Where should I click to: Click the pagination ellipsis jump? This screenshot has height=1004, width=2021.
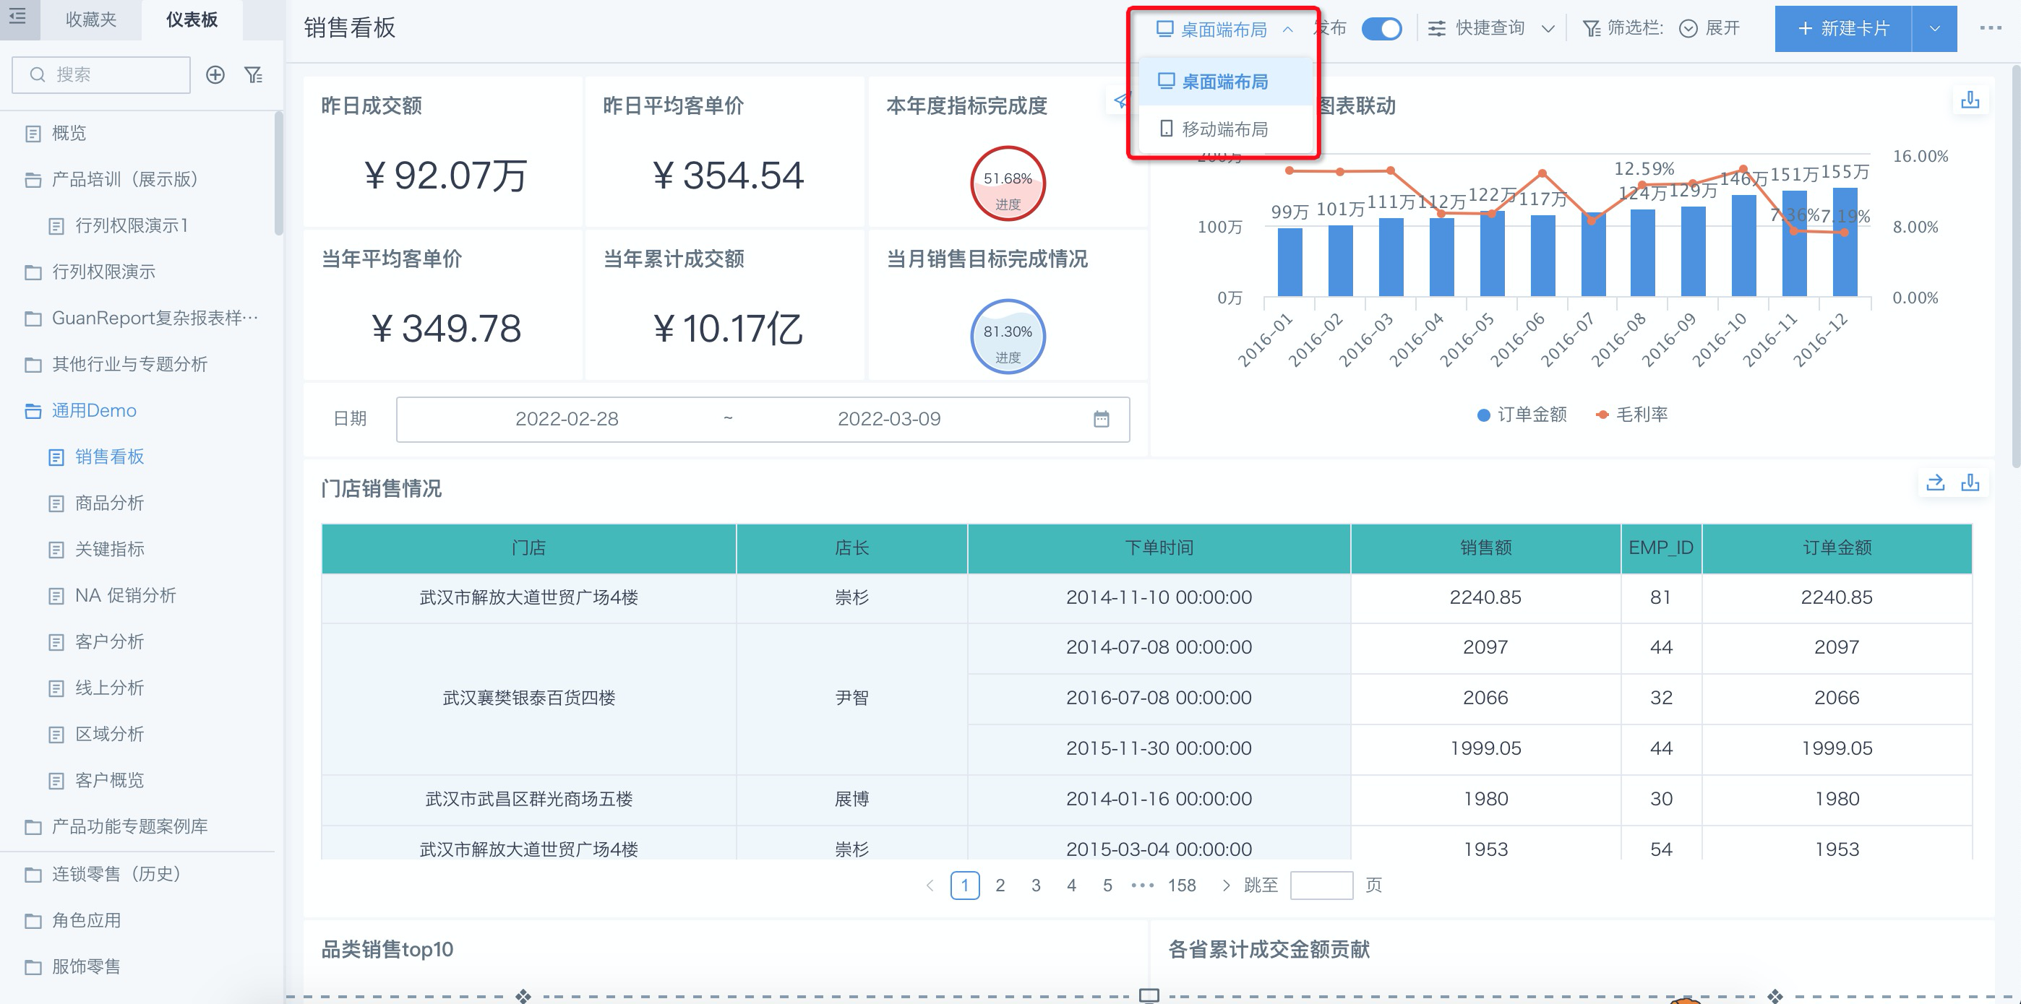click(x=1142, y=886)
